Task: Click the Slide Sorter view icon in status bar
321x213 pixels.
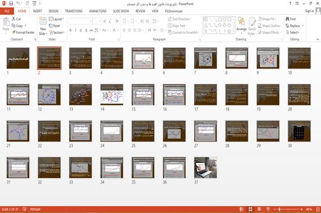Action: click(x=250, y=209)
